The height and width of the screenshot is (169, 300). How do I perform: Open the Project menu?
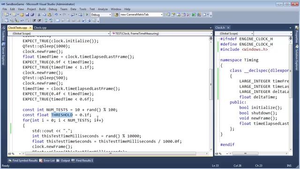click(x=31, y=9)
